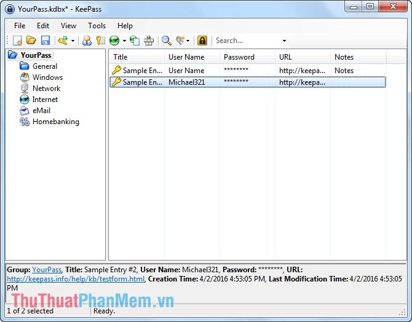Copy user name via person icon
Viewport: 412px width, 322px height.
coord(87,41)
